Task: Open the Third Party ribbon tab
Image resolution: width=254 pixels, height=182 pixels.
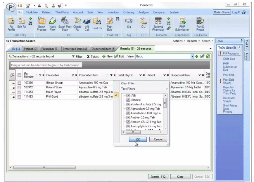Action: (62, 12)
